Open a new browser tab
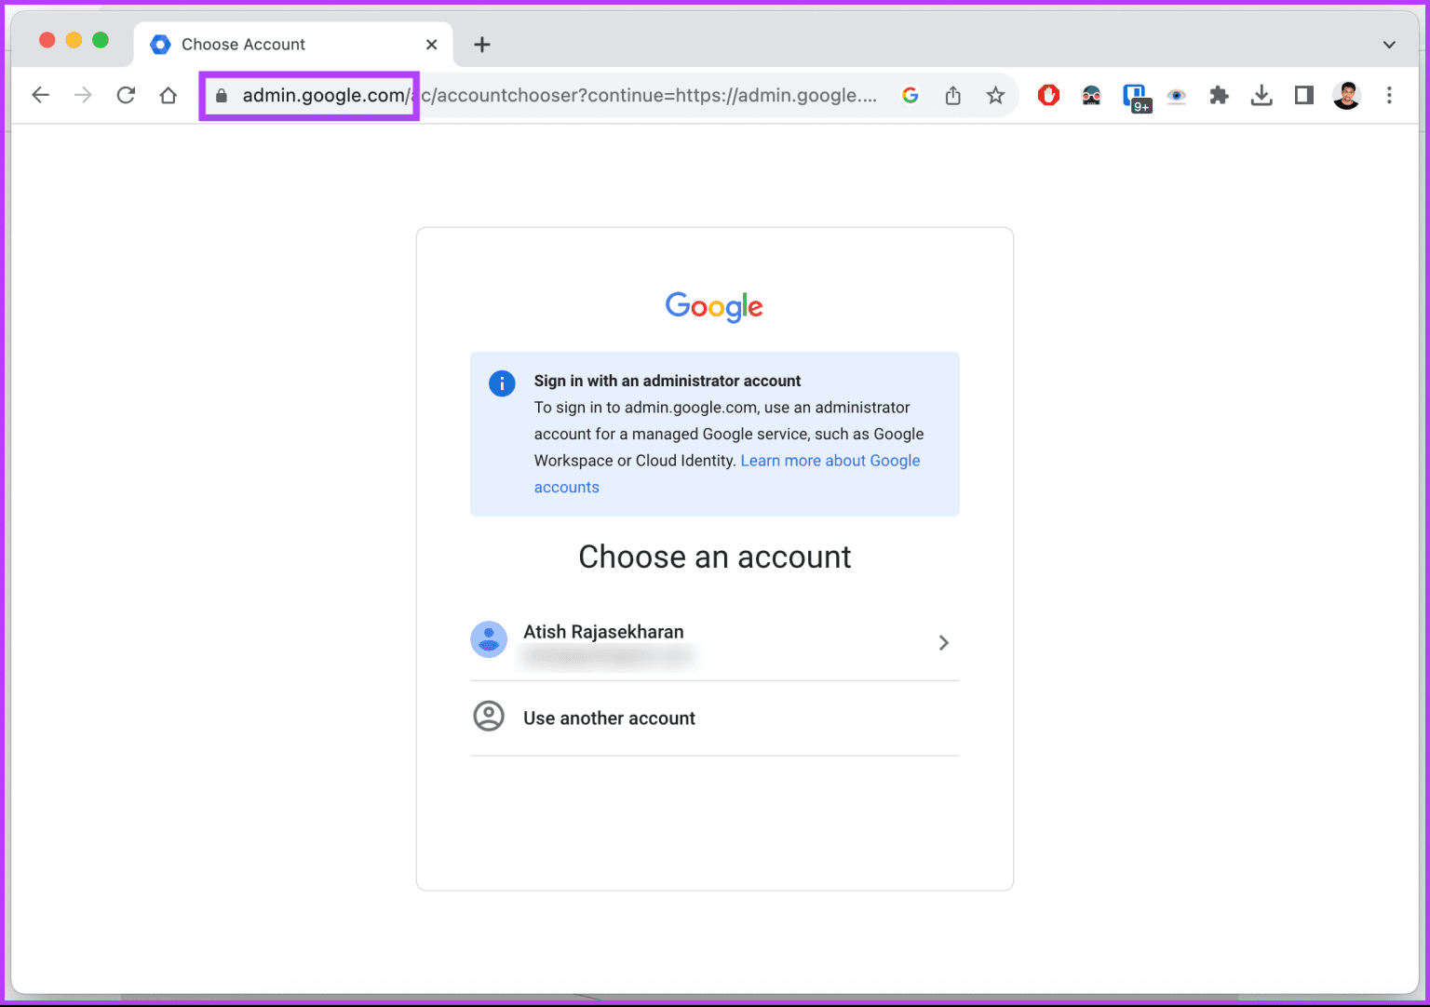The image size is (1430, 1007). click(x=481, y=44)
